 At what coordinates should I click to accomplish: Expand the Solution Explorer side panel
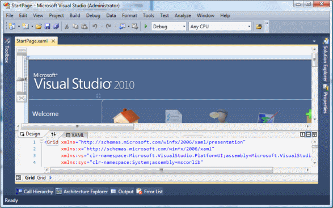click(326, 60)
